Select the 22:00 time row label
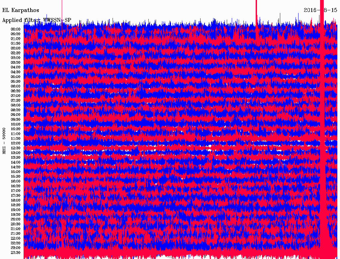Viewport: 340px width, 259px height. [x=16, y=238]
